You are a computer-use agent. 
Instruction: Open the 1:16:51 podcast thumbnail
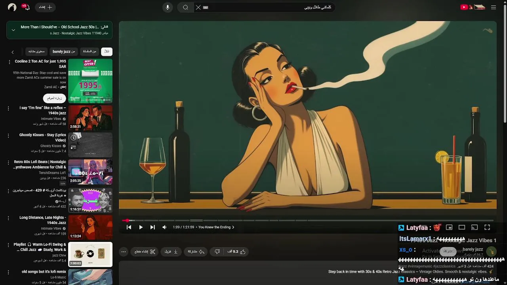click(90, 200)
